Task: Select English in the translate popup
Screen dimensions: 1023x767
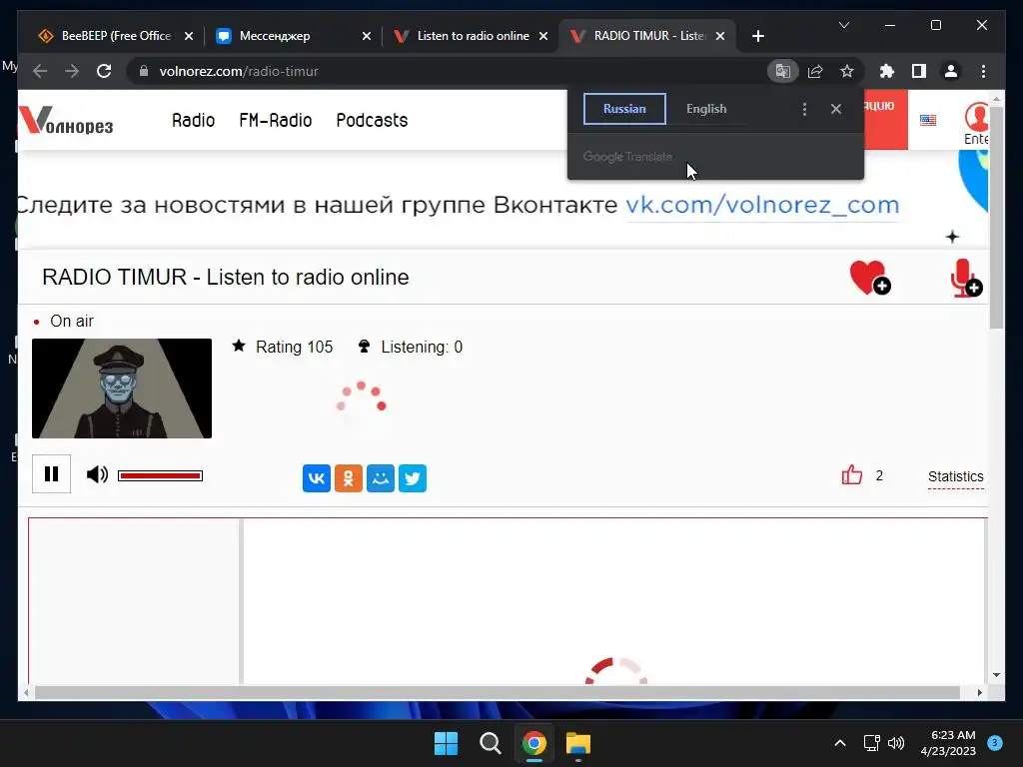Action: tap(706, 109)
